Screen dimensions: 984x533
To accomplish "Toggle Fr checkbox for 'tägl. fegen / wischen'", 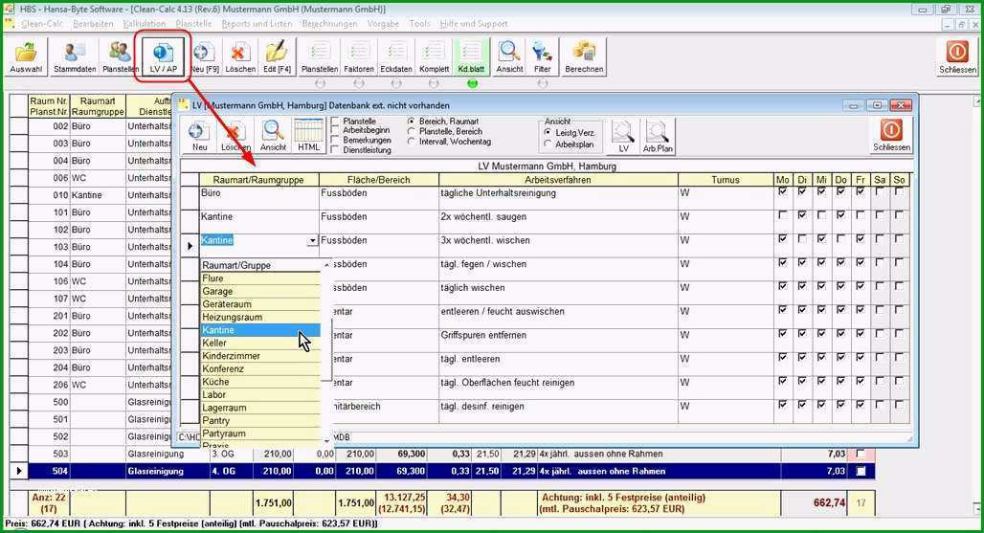I will click(x=861, y=262).
